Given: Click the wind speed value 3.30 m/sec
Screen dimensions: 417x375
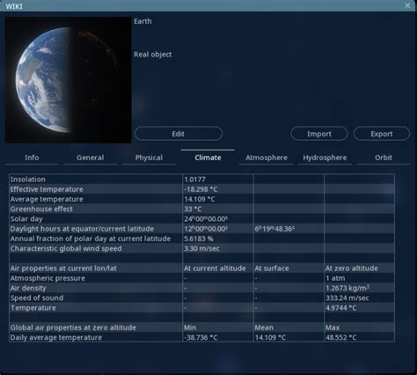Looking at the screenshot, I should click(201, 248).
